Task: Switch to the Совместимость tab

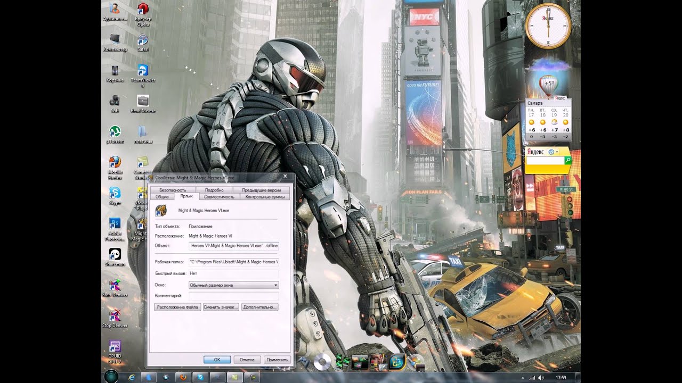Action: click(x=219, y=197)
